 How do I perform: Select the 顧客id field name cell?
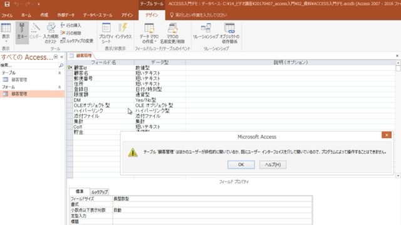(x=103, y=67)
